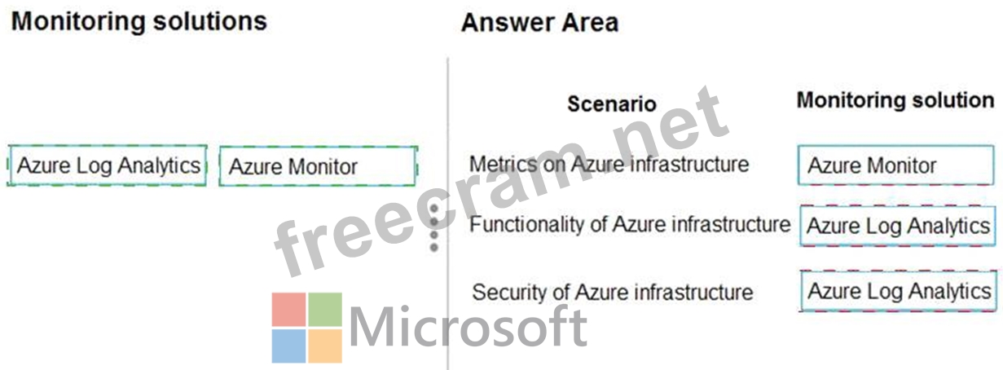Click the yellow square of Microsoft logo
Image resolution: width=1003 pixels, height=370 pixels.
(x=325, y=346)
